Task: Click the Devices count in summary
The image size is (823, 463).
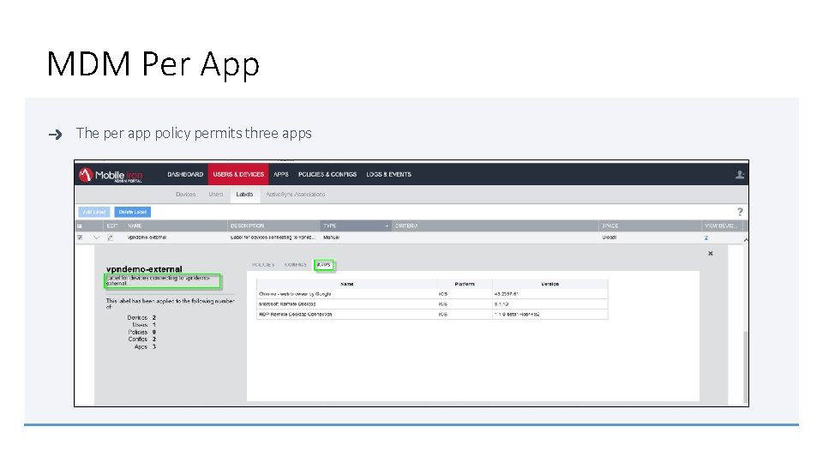Action: pyautogui.click(x=153, y=317)
